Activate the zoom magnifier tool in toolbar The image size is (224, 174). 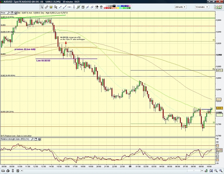(56, 7)
